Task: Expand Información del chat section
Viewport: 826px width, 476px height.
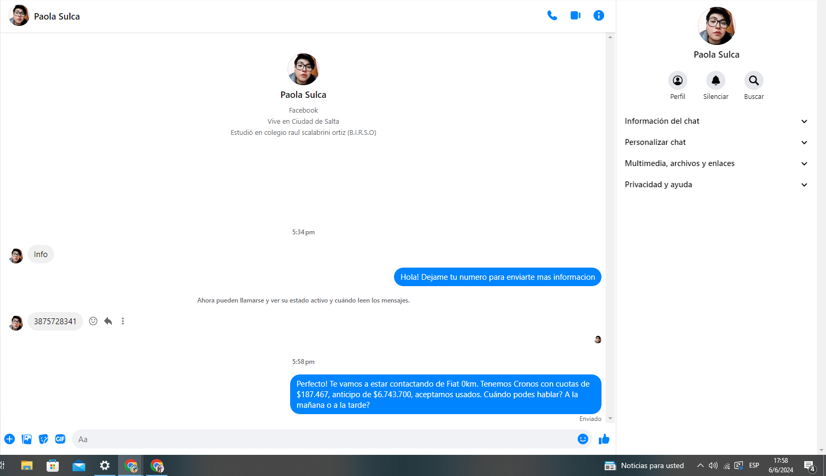Action: (x=716, y=121)
